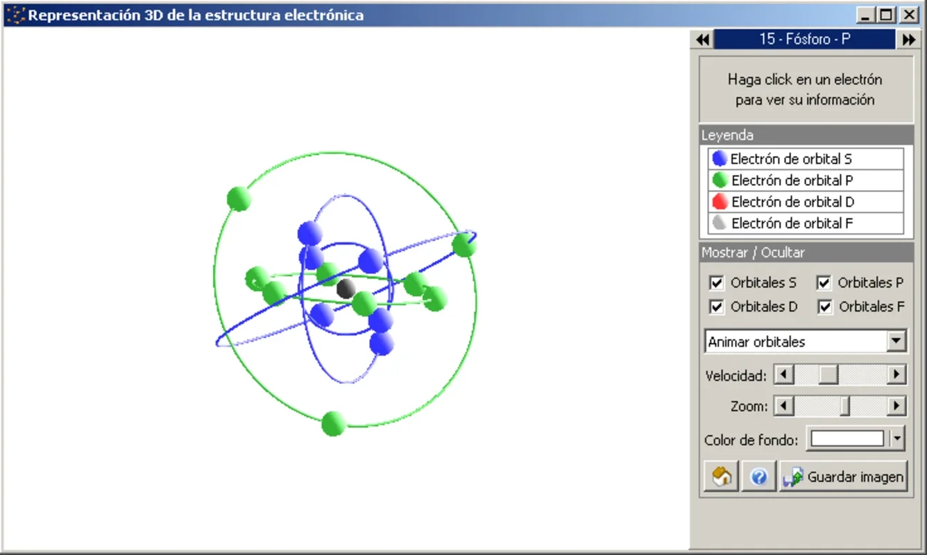Uncheck the Orbitales D checkbox

click(x=717, y=307)
